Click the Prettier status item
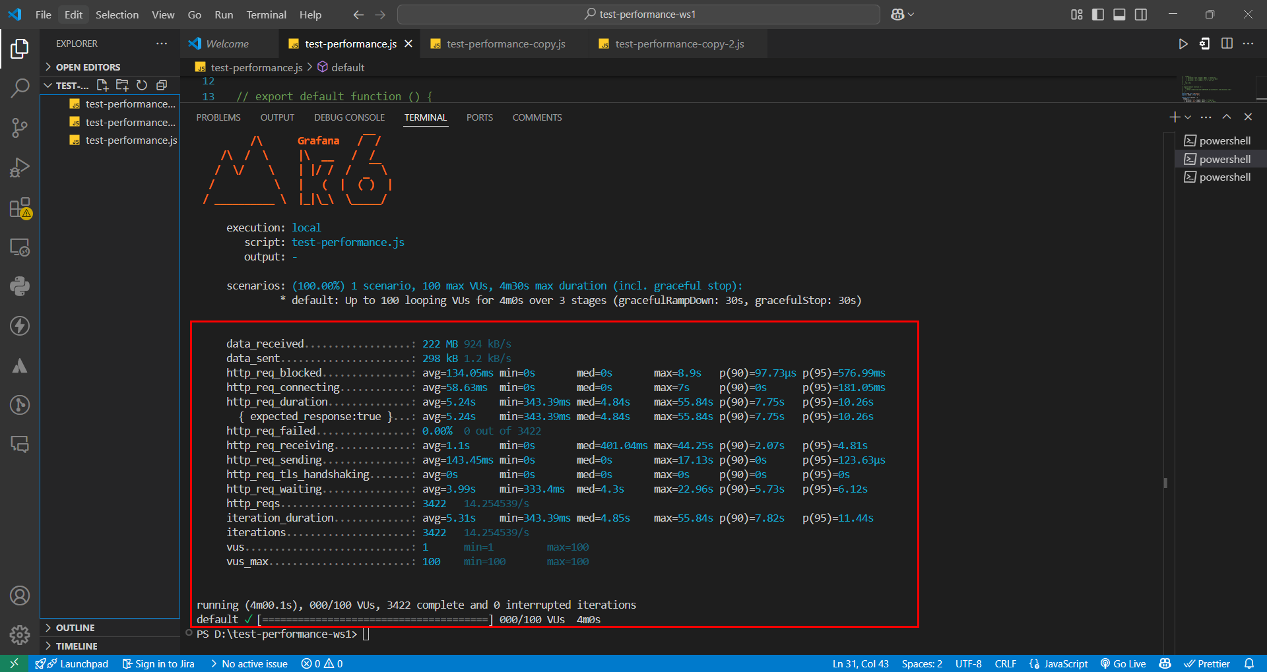Viewport: 1267px width, 672px height. (x=1207, y=663)
